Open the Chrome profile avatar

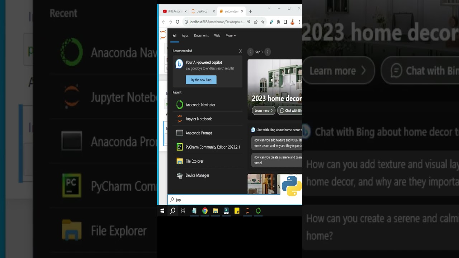coord(292,22)
